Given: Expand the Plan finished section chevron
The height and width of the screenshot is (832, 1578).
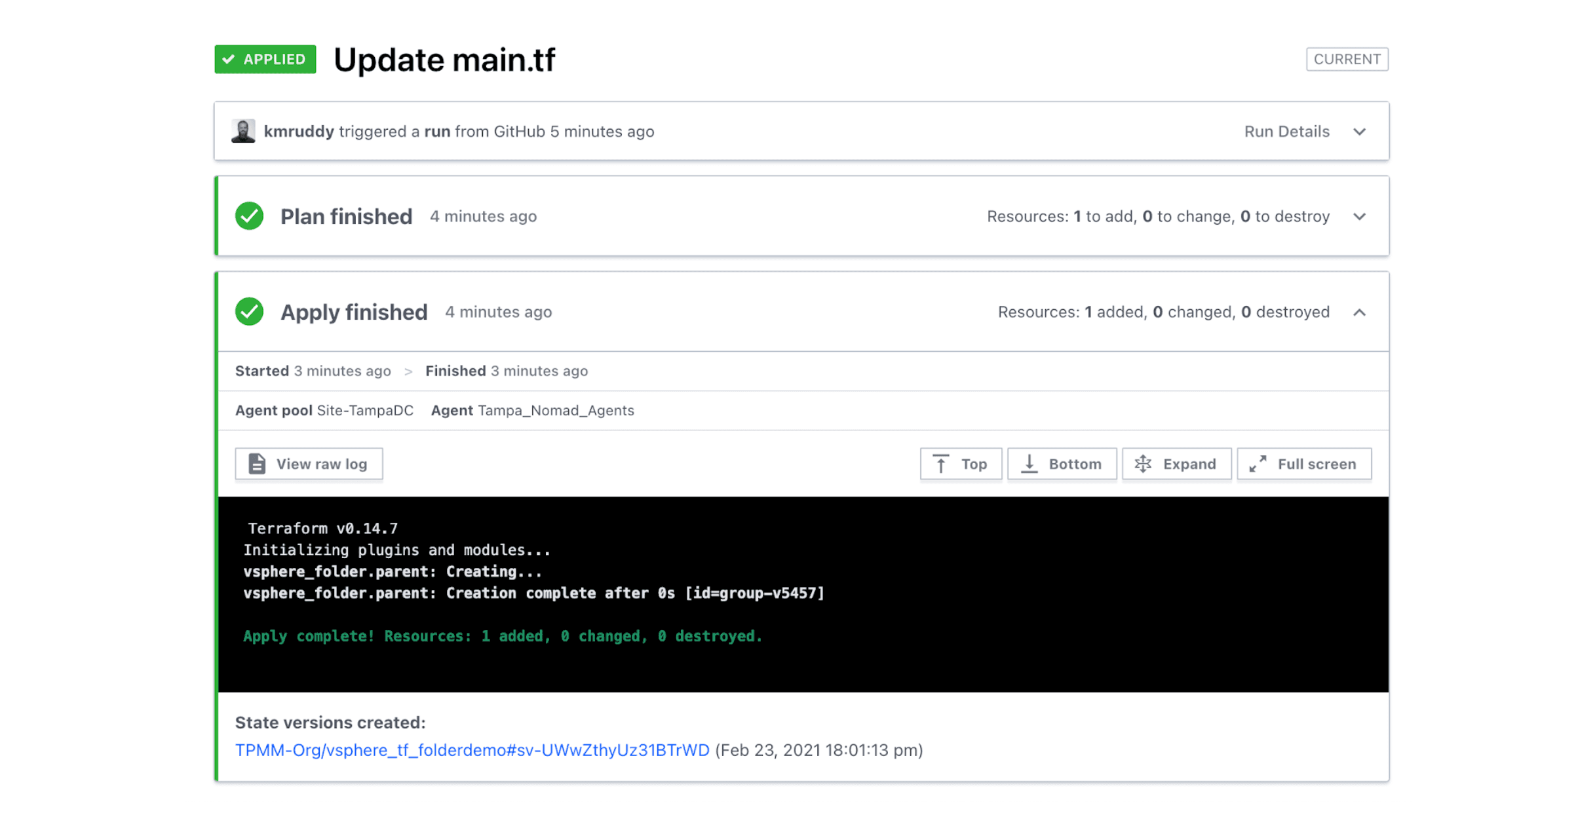Looking at the screenshot, I should coord(1360,217).
